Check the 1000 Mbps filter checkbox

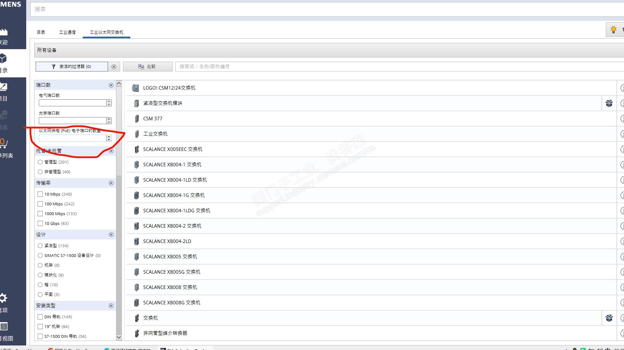(40, 214)
